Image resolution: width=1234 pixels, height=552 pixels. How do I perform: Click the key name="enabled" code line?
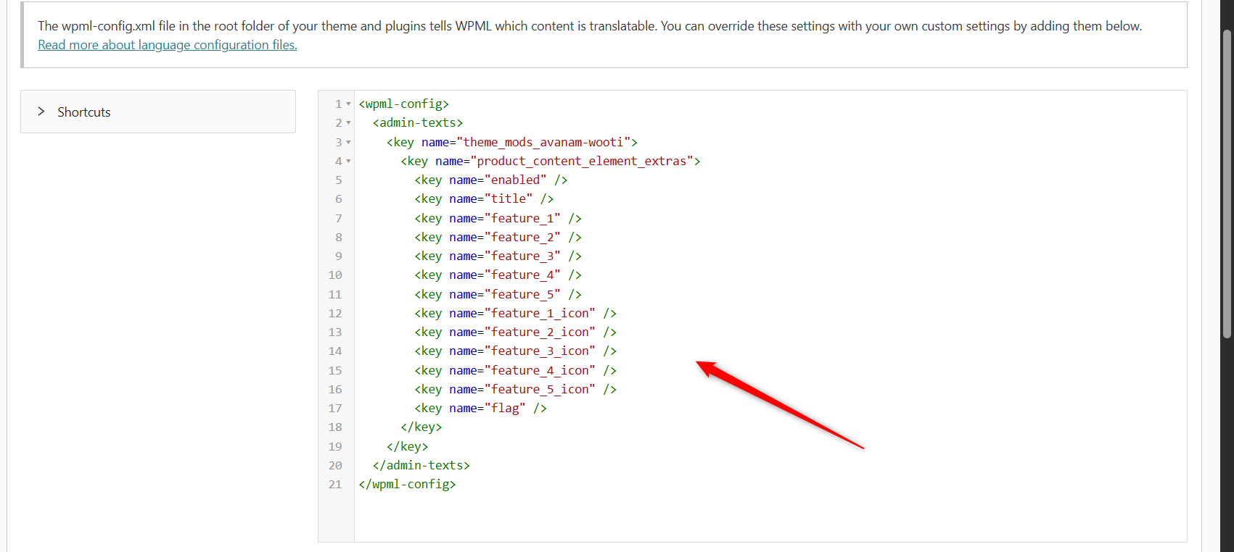click(491, 180)
